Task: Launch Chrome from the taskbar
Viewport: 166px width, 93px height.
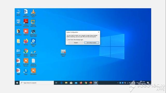Action: pyautogui.click(x=86, y=83)
